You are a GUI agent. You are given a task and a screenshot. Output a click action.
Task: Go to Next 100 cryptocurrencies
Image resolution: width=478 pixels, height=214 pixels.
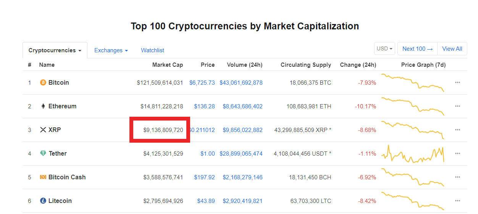coord(418,49)
